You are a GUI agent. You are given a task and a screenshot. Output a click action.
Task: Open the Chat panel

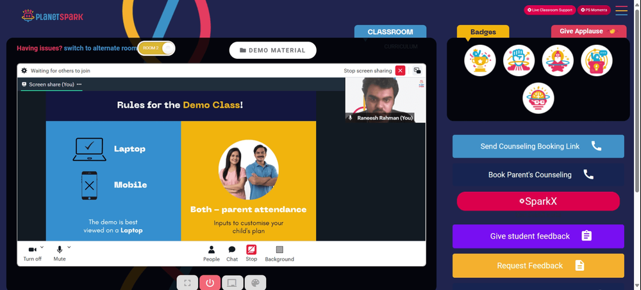click(232, 254)
